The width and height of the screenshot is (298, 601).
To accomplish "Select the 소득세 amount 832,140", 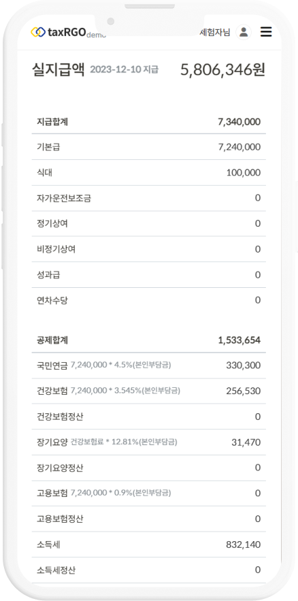I will (243, 545).
